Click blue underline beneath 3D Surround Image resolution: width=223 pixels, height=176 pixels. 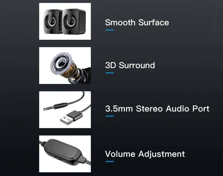point(110,73)
